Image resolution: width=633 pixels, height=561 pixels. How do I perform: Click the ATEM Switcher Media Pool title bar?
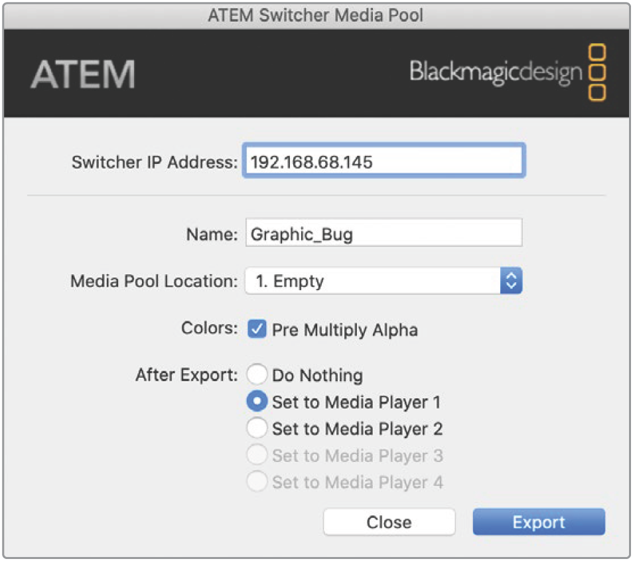point(316,15)
